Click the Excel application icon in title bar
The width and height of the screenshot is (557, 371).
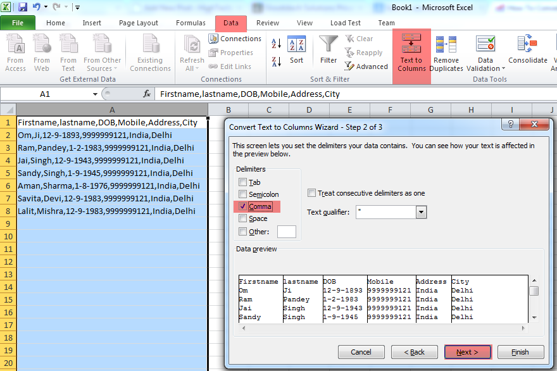[6, 7]
